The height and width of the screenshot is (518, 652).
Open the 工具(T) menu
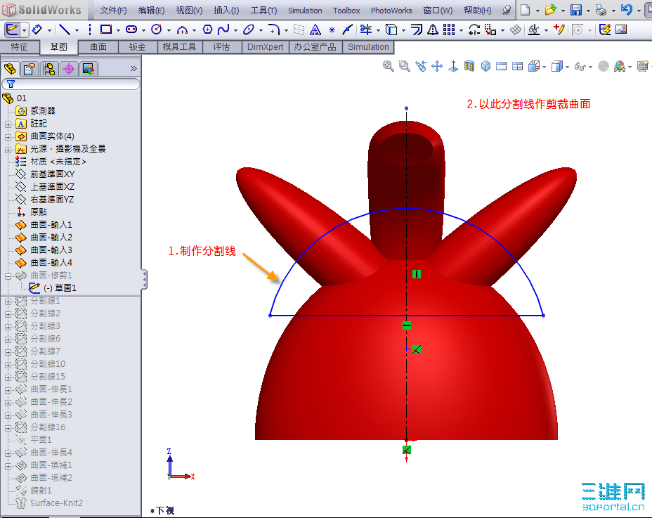coord(263,11)
